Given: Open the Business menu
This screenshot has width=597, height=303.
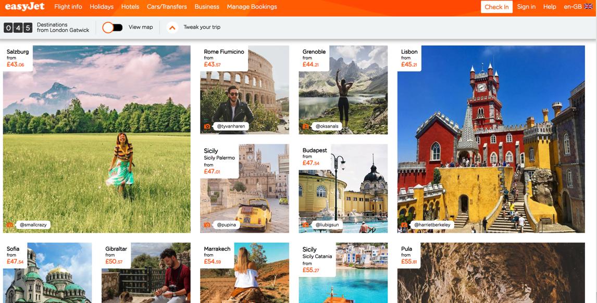Looking at the screenshot, I should [207, 6].
